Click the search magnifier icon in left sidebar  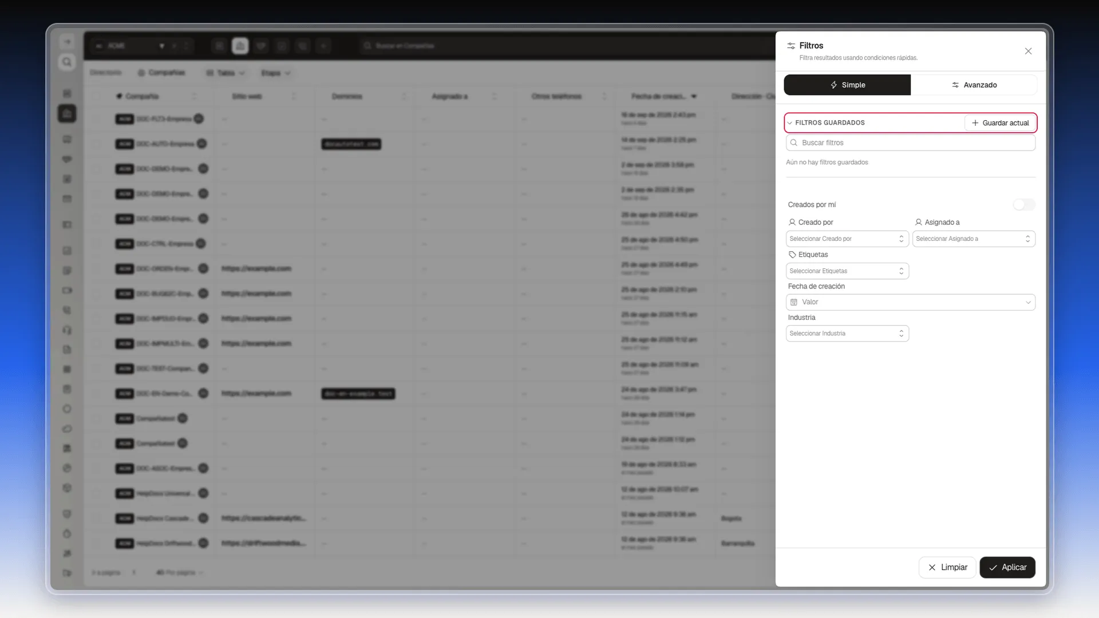[67, 62]
